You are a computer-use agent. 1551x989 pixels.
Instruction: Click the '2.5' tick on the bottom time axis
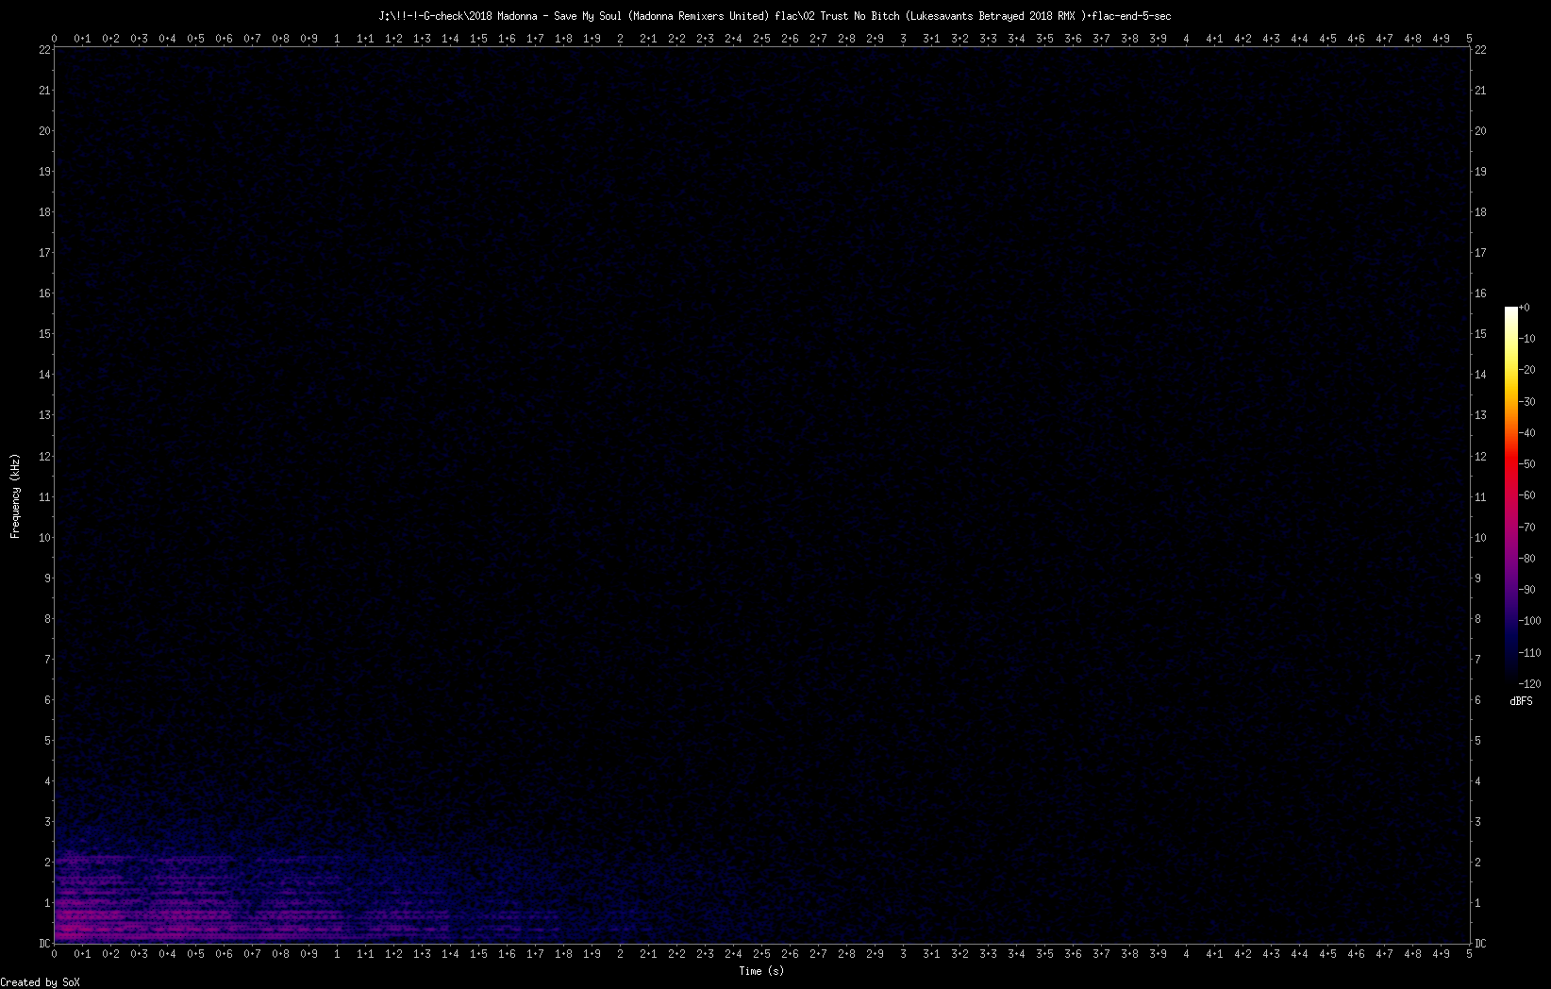761,954
